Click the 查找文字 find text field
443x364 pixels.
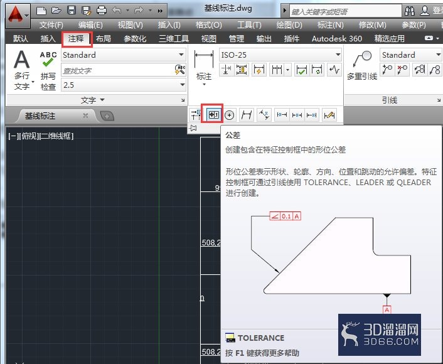click(117, 70)
